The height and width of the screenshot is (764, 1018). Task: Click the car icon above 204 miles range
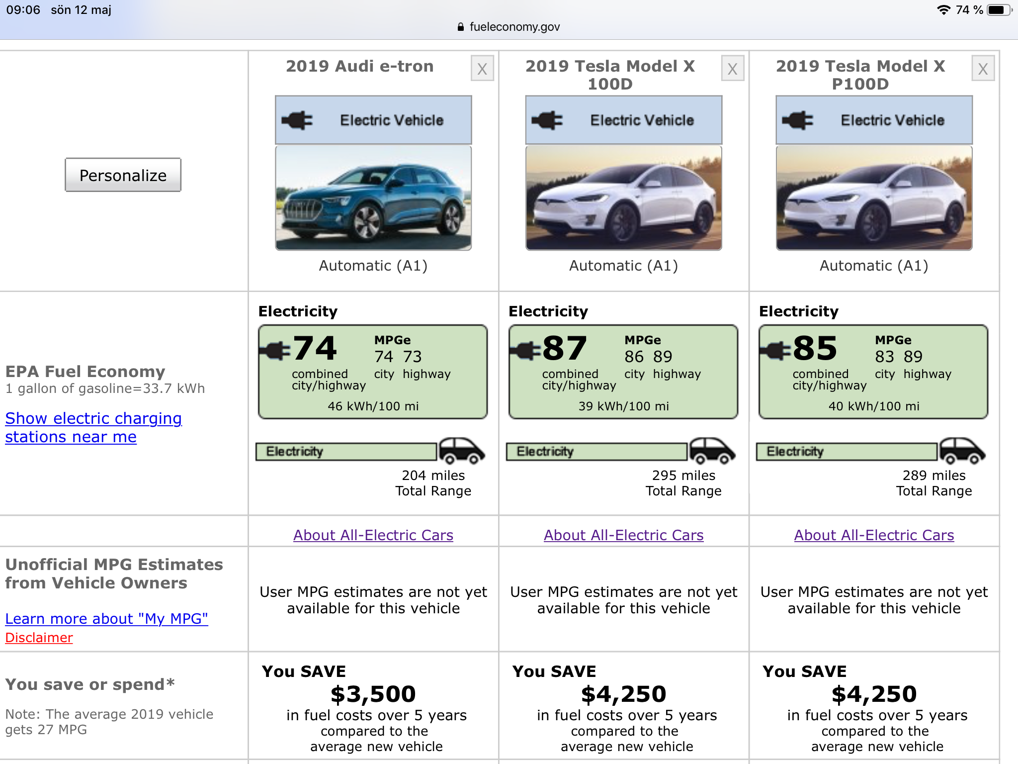click(462, 451)
